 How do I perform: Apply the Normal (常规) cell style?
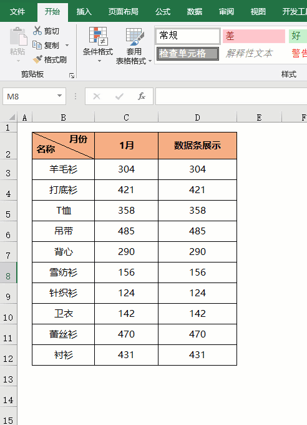(x=188, y=36)
